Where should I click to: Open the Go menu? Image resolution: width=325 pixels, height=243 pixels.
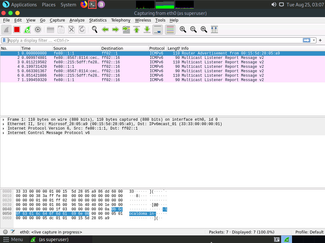(x=43, y=20)
